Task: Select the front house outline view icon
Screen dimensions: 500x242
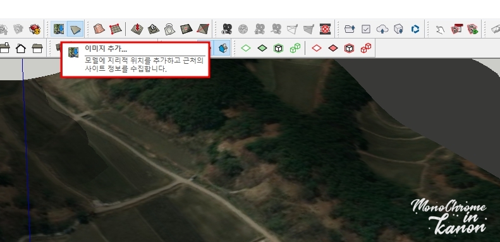Action: point(21,48)
